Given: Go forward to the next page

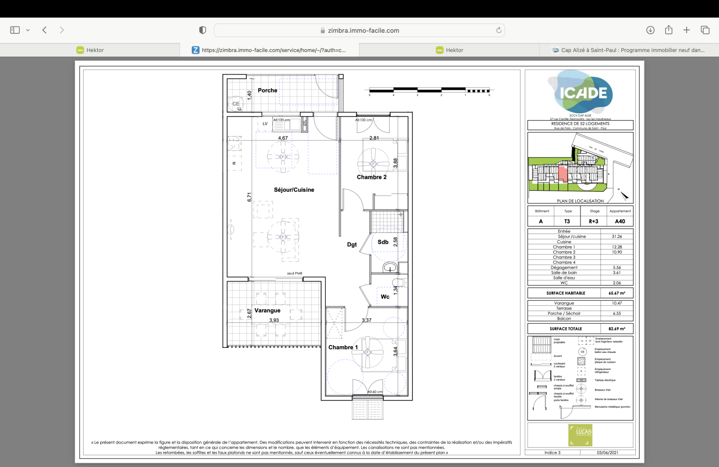Looking at the screenshot, I should click(62, 30).
